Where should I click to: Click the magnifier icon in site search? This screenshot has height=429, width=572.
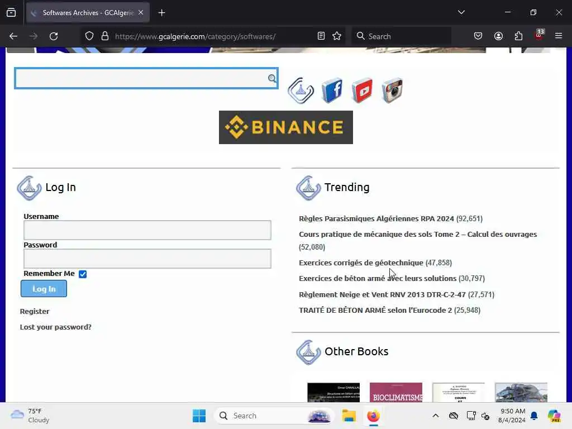pyautogui.click(x=272, y=78)
